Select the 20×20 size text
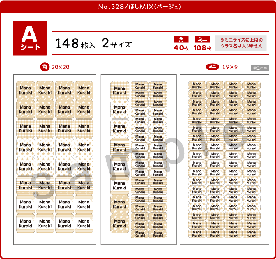 tap(60, 67)
